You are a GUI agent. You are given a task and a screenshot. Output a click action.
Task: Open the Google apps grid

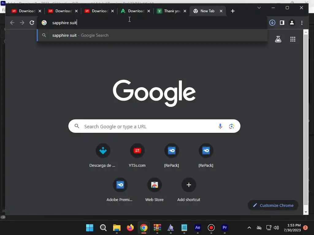293,39
